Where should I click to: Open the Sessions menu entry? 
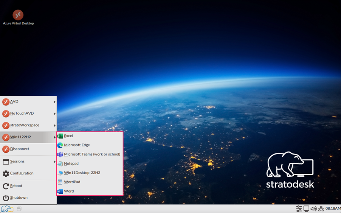[28, 162]
